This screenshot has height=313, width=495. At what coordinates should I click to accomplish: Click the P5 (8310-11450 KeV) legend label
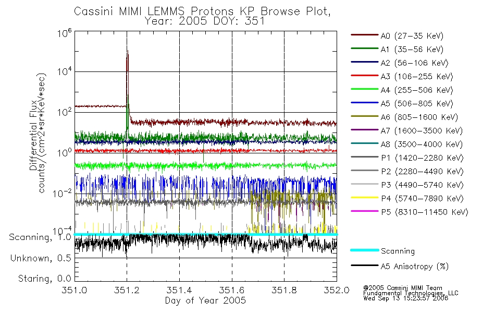pos(425,212)
